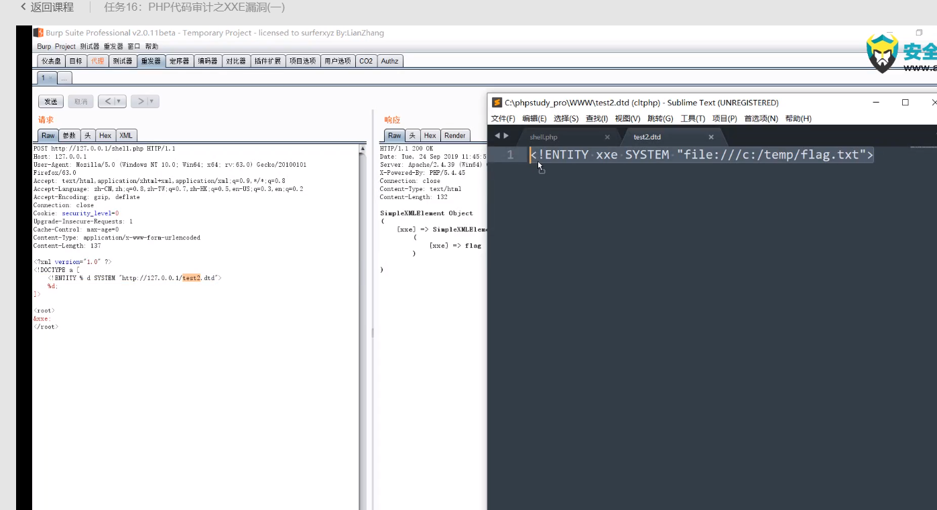Image resolution: width=937 pixels, height=510 pixels.
Task: Expand the history dropdown beside the < arrow
Action: 120,102
